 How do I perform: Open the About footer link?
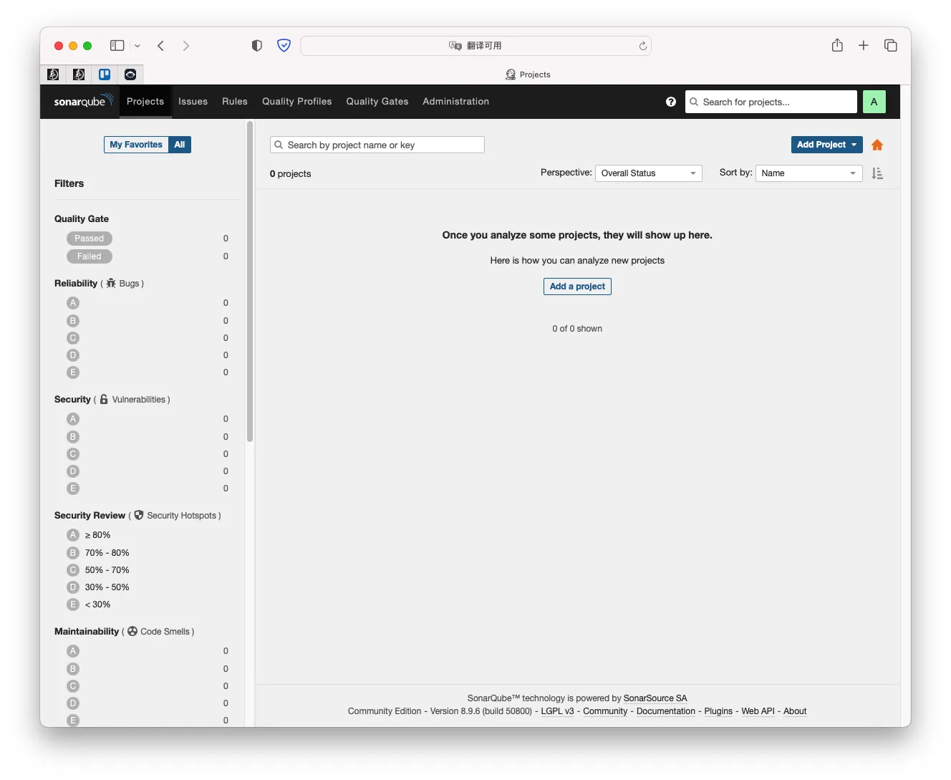pos(795,711)
